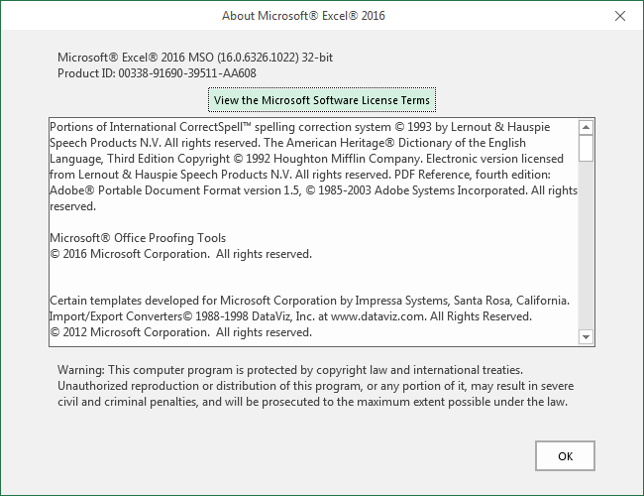Click the 'Language, Third Edition Copyright' line
This screenshot has width=644, height=496.
(x=306, y=159)
